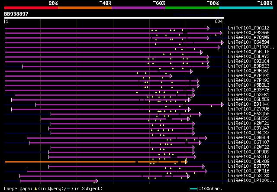Viewport: 277px width, 192px height.
Task: Click the UniRef100_C5XTX0 label
Action: pos(248,176)
